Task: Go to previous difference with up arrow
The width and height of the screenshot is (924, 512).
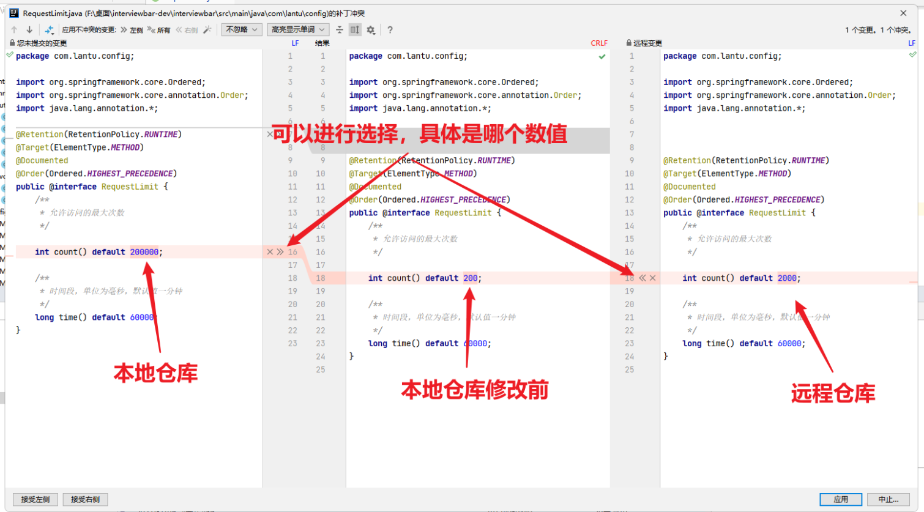Action: coord(14,29)
